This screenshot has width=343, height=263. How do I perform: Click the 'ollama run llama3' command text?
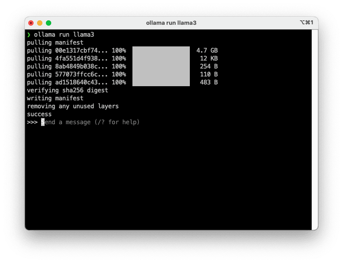[64, 34]
